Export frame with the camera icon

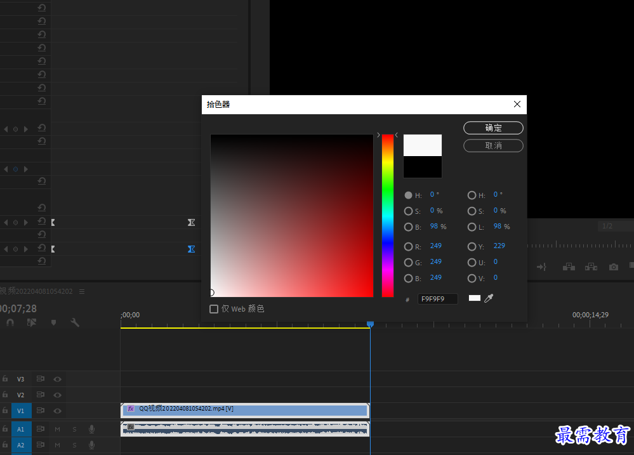pos(614,267)
